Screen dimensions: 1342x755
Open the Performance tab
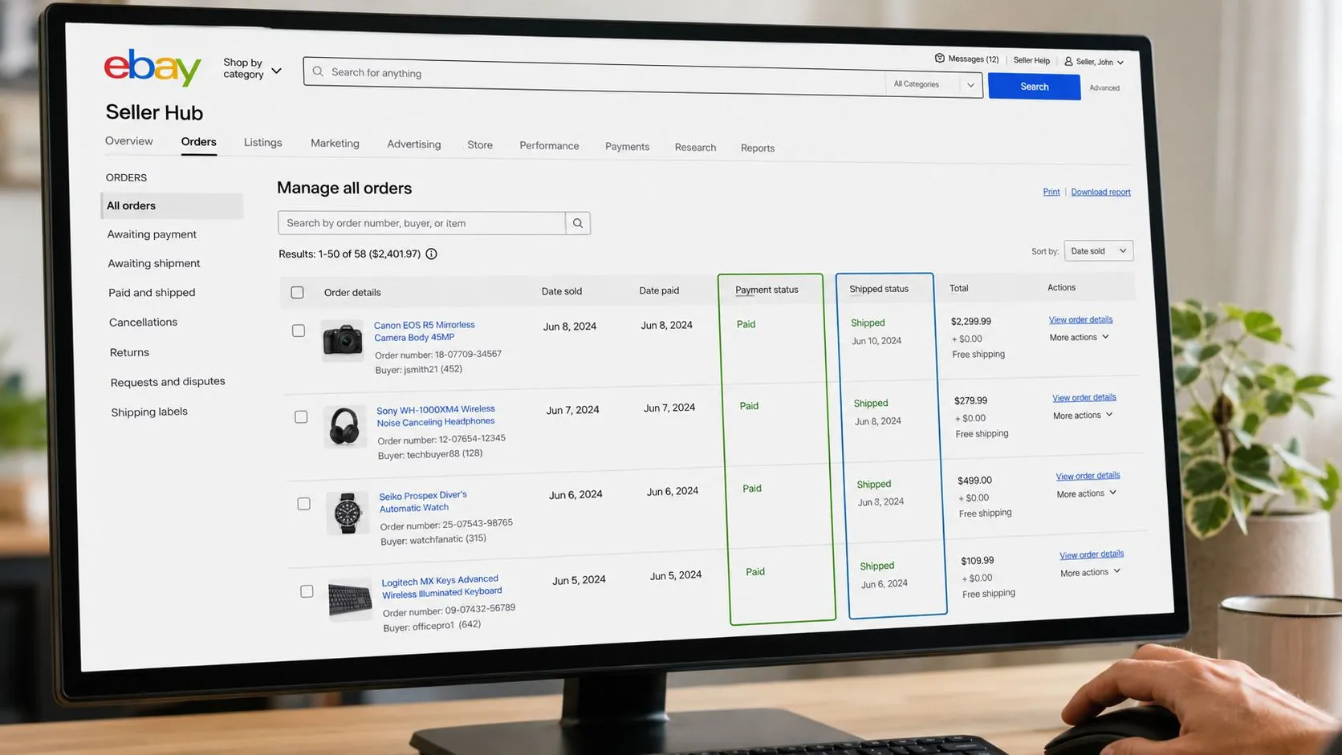(x=549, y=145)
